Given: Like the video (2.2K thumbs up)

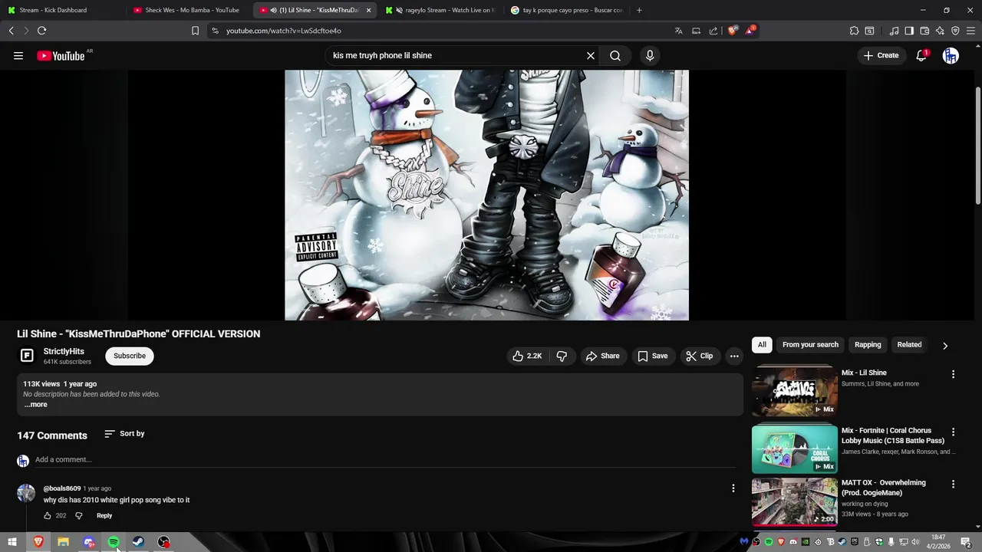Looking at the screenshot, I should 527,356.
